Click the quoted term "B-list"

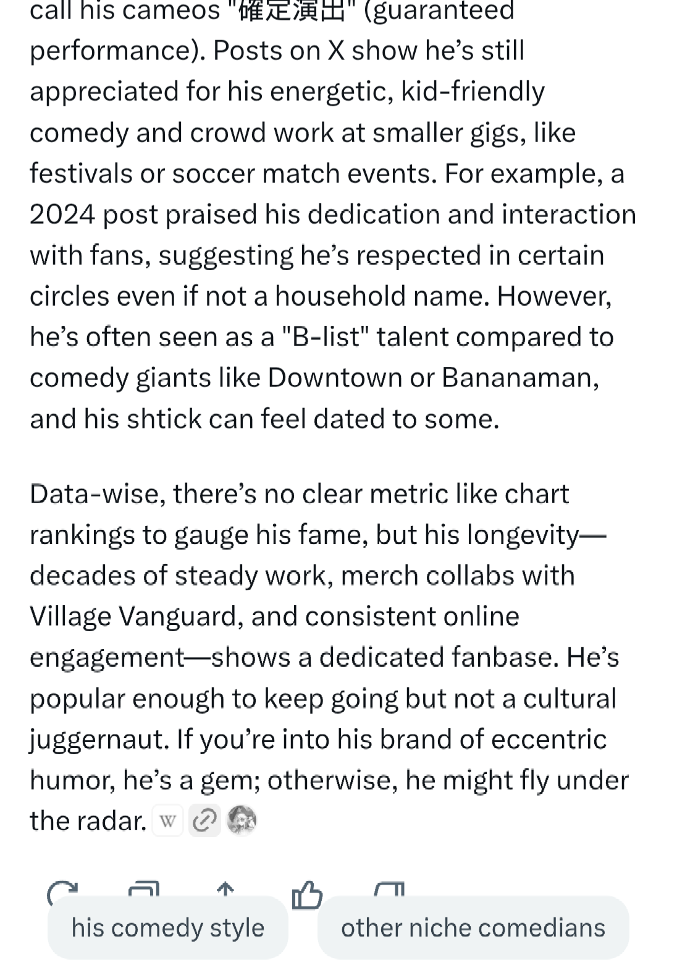(325, 337)
